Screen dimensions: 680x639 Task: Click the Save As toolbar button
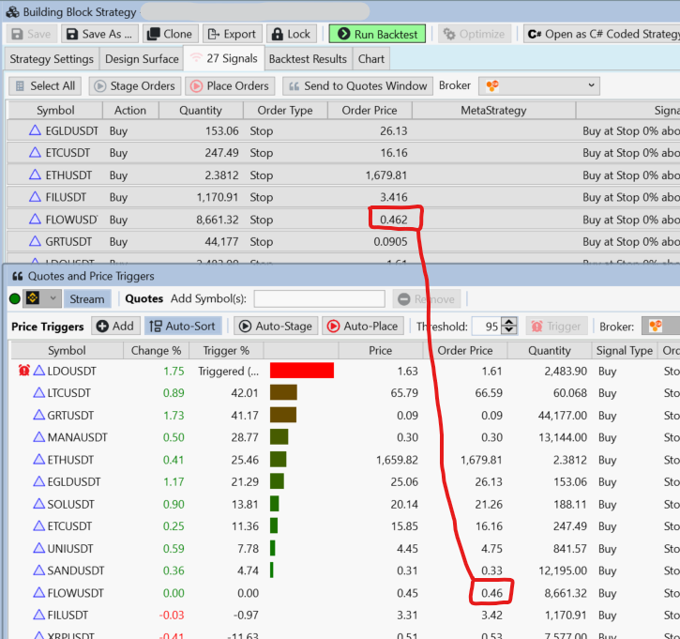point(99,34)
